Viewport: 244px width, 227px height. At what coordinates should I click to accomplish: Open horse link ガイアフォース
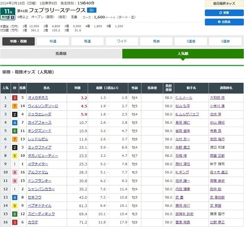pos(40,122)
